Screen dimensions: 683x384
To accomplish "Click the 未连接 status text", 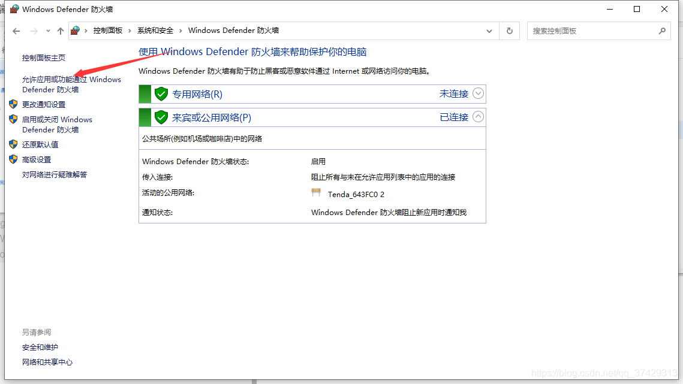I will click(x=454, y=94).
